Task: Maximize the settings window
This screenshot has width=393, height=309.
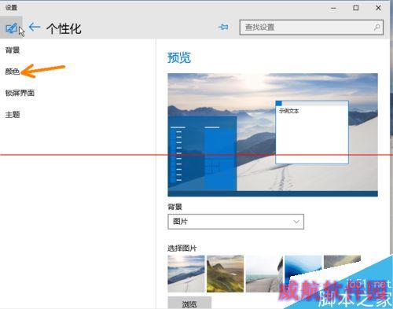Action: [x=356, y=8]
